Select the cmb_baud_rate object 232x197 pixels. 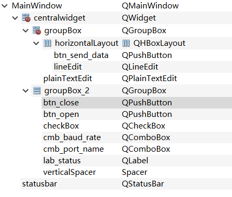pos(72,137)
